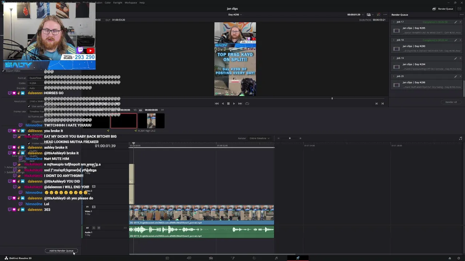
Task: Expand Advanced Settings section
Action: [15, 167]
